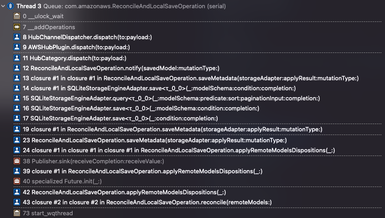
Task: Click user-code icon beside frame 13
Action: coord(17,78)
